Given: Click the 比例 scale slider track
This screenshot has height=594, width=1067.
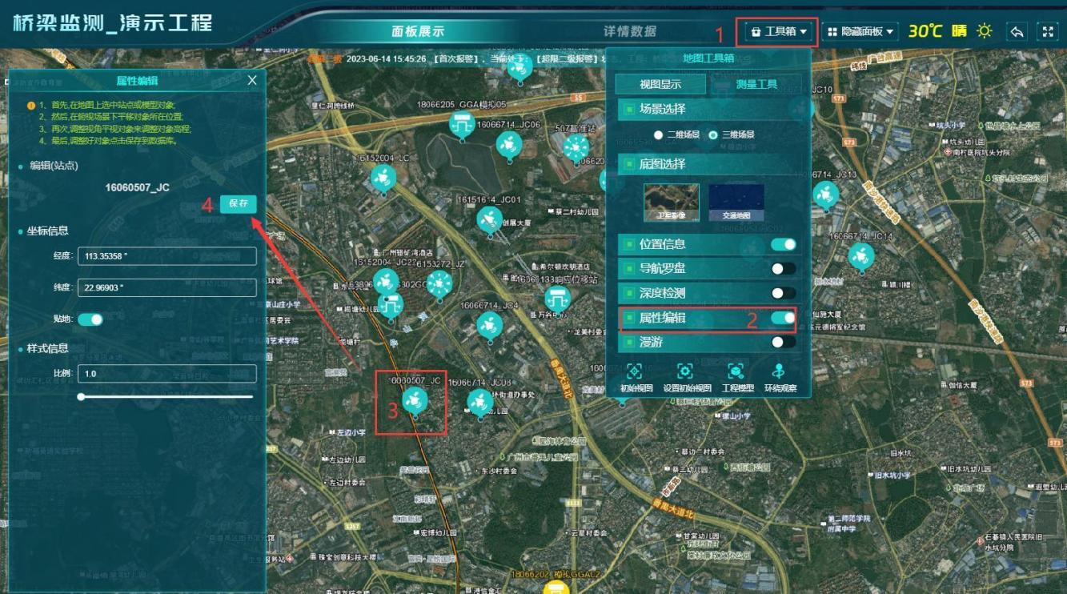Looking at the screenshot, I should coord(166,396).
